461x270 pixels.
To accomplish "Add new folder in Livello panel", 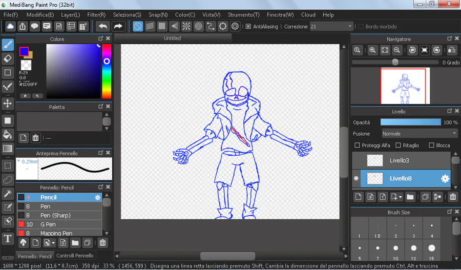I will (410, 197).
